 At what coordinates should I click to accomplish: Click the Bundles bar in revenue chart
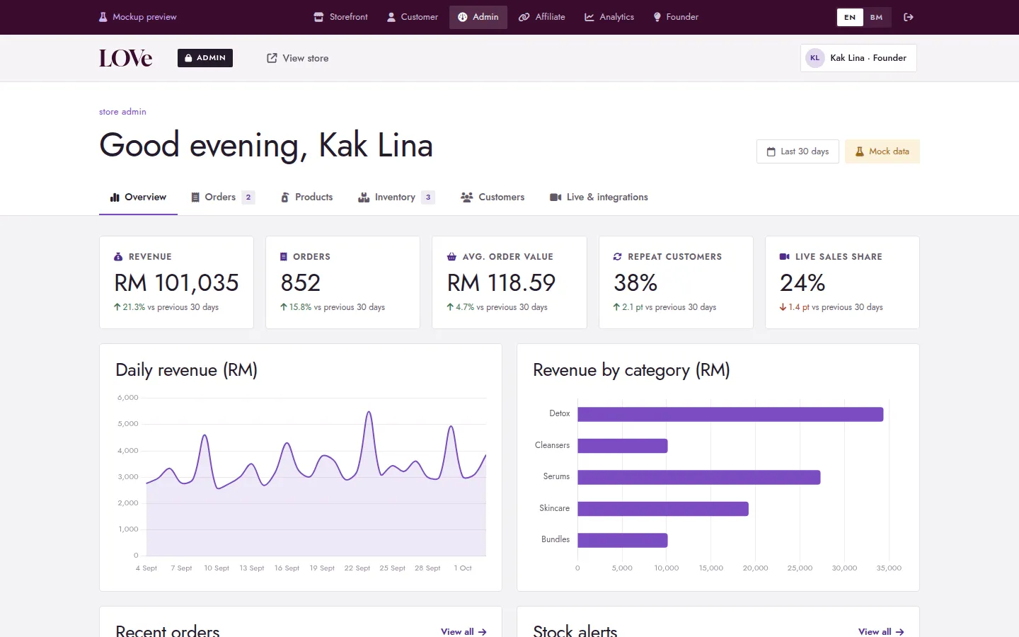click(623, 540)
